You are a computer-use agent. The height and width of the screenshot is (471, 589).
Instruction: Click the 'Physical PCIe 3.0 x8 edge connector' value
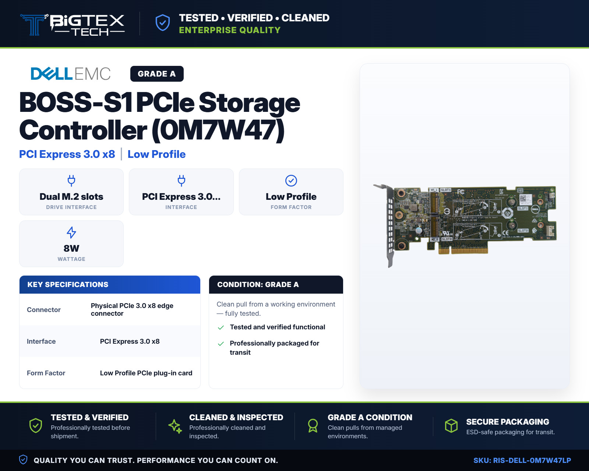pyautogui.click(x=132, y=309)
